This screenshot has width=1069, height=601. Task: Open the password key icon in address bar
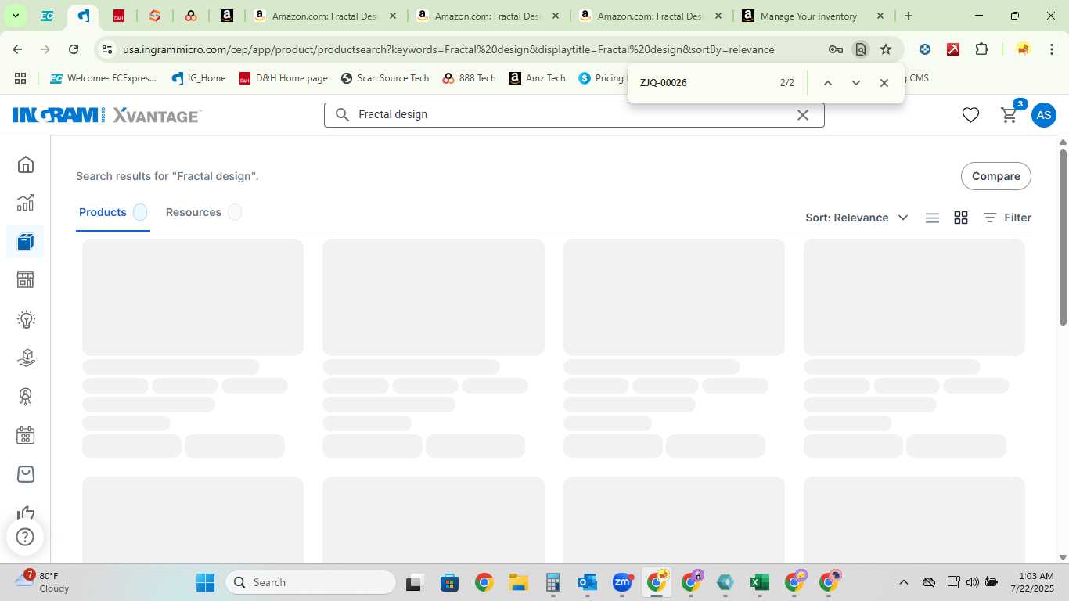[x=836, y=49]
